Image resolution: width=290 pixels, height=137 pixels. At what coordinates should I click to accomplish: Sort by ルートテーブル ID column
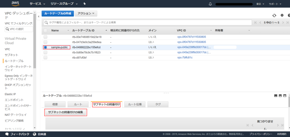click(x=83, y=30)
